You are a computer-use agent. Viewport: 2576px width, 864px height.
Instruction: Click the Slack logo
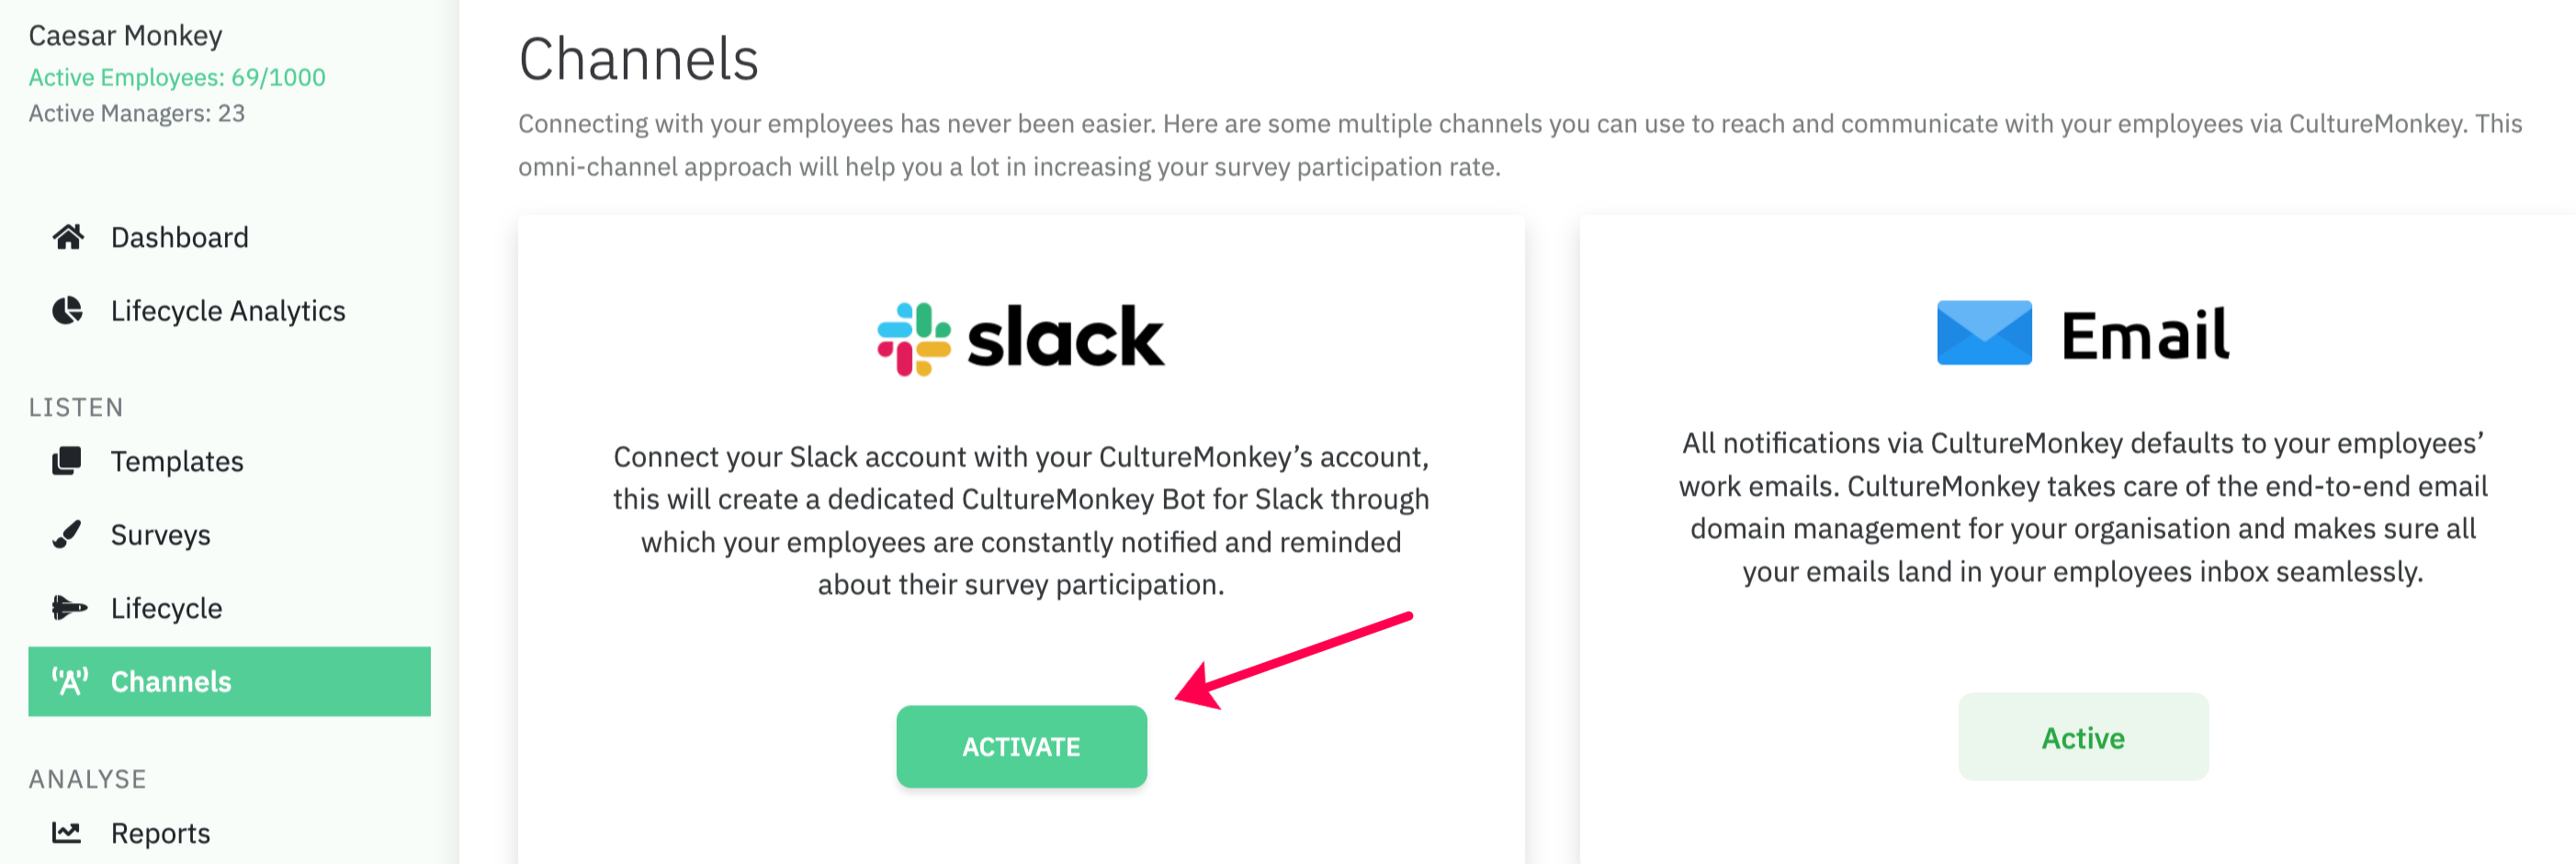[x=1020, y=339]
